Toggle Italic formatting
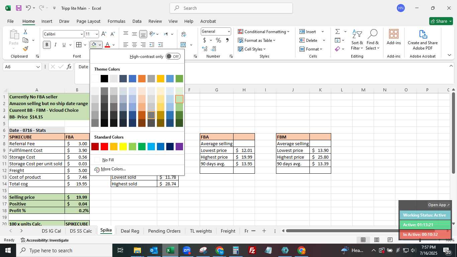The image size is (457, 257). [x=56, y=45]
